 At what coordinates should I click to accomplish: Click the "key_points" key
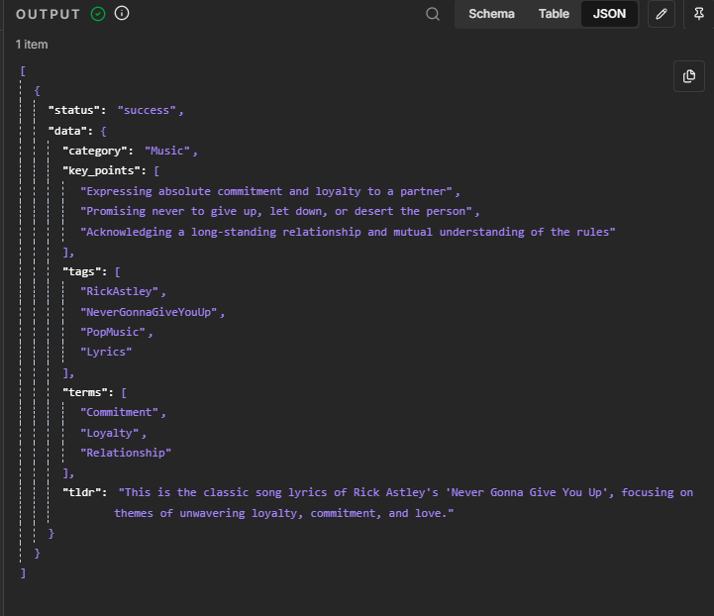(x=104, y=170)
